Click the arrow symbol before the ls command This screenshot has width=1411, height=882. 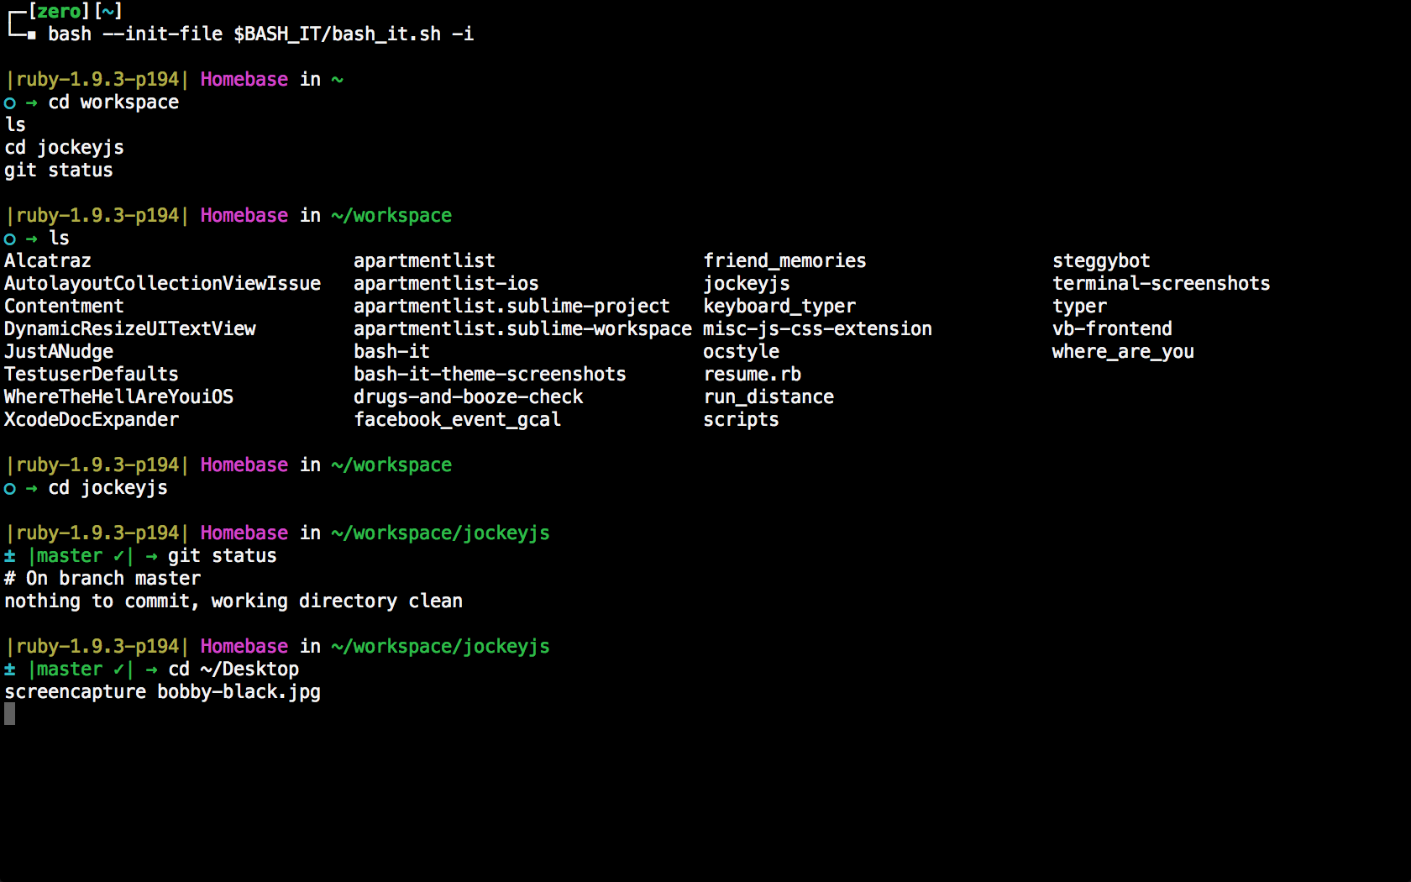32,239
